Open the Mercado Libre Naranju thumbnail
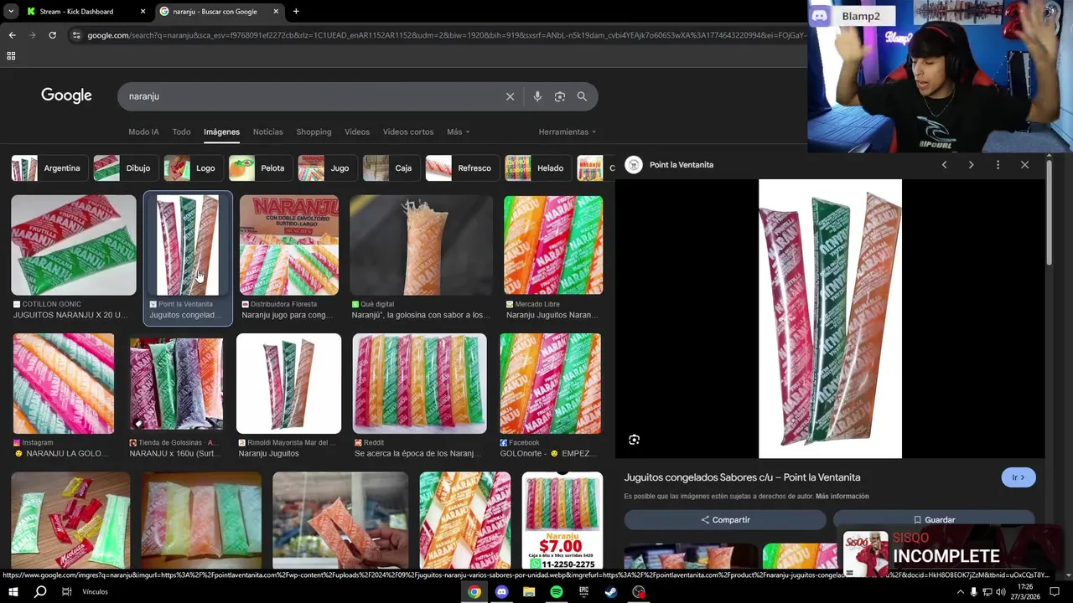 (553, 245)
